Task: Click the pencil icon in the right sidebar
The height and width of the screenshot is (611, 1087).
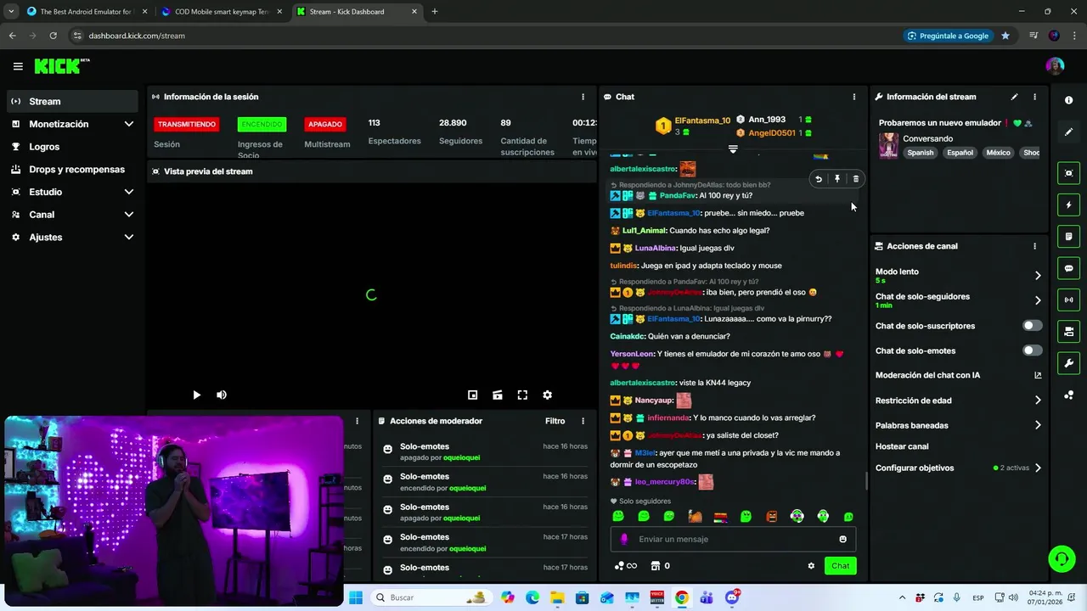Action: (x=1068, y=132)
